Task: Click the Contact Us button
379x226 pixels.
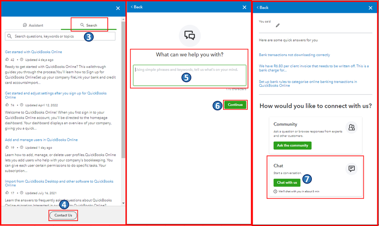Action: pos(63,215)
